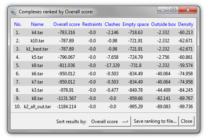
Task: Click overall score -978.91
Action: click(67, 90)
